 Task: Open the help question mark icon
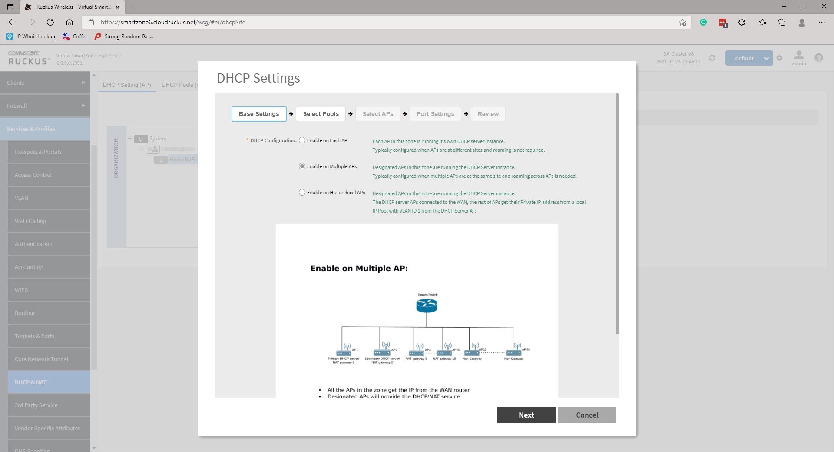click(818, 58)
